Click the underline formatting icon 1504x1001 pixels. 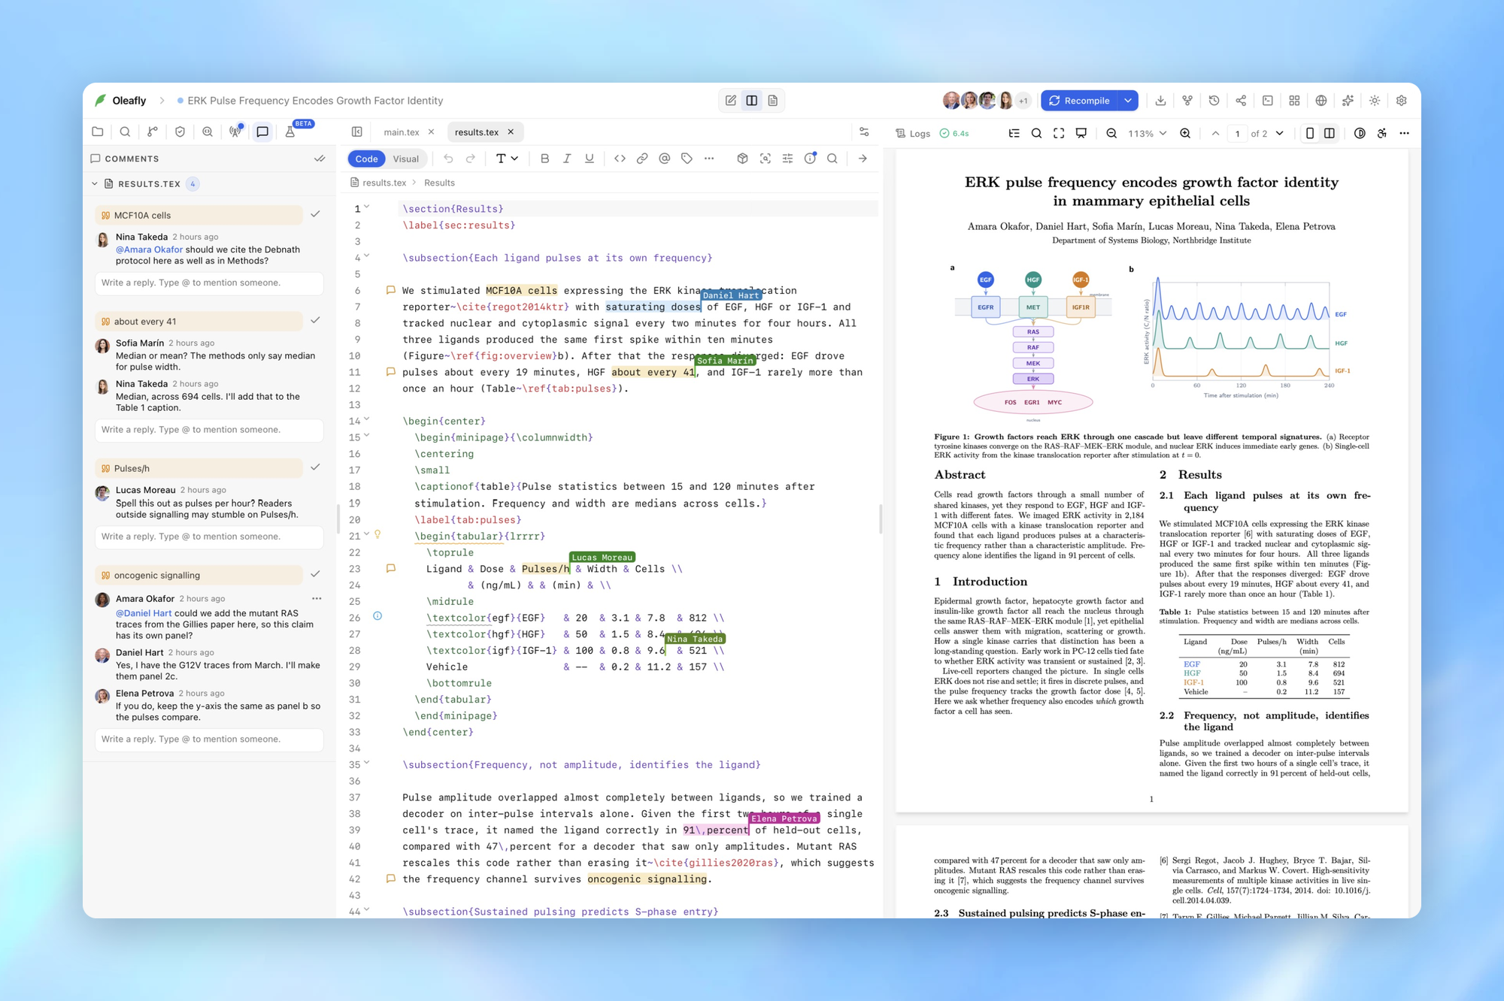(589, 159)
